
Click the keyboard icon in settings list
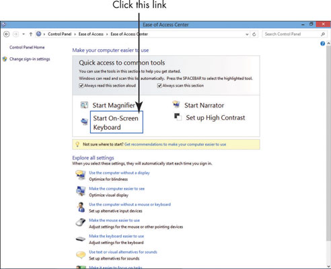pos(81,239)
